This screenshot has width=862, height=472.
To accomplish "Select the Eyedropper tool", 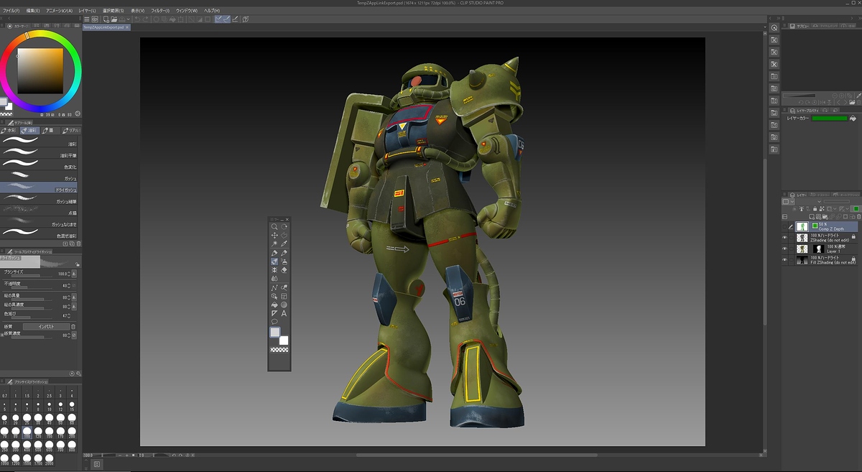I will [x=284, y=244].
